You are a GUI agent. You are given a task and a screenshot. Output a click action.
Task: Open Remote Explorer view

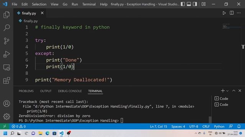point(7,67)
